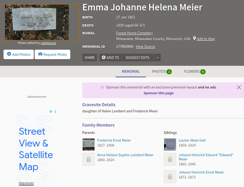Screen dimensions: 244x187
Task: Switch to the Memorial tab
Action: (x=131, y=72)
